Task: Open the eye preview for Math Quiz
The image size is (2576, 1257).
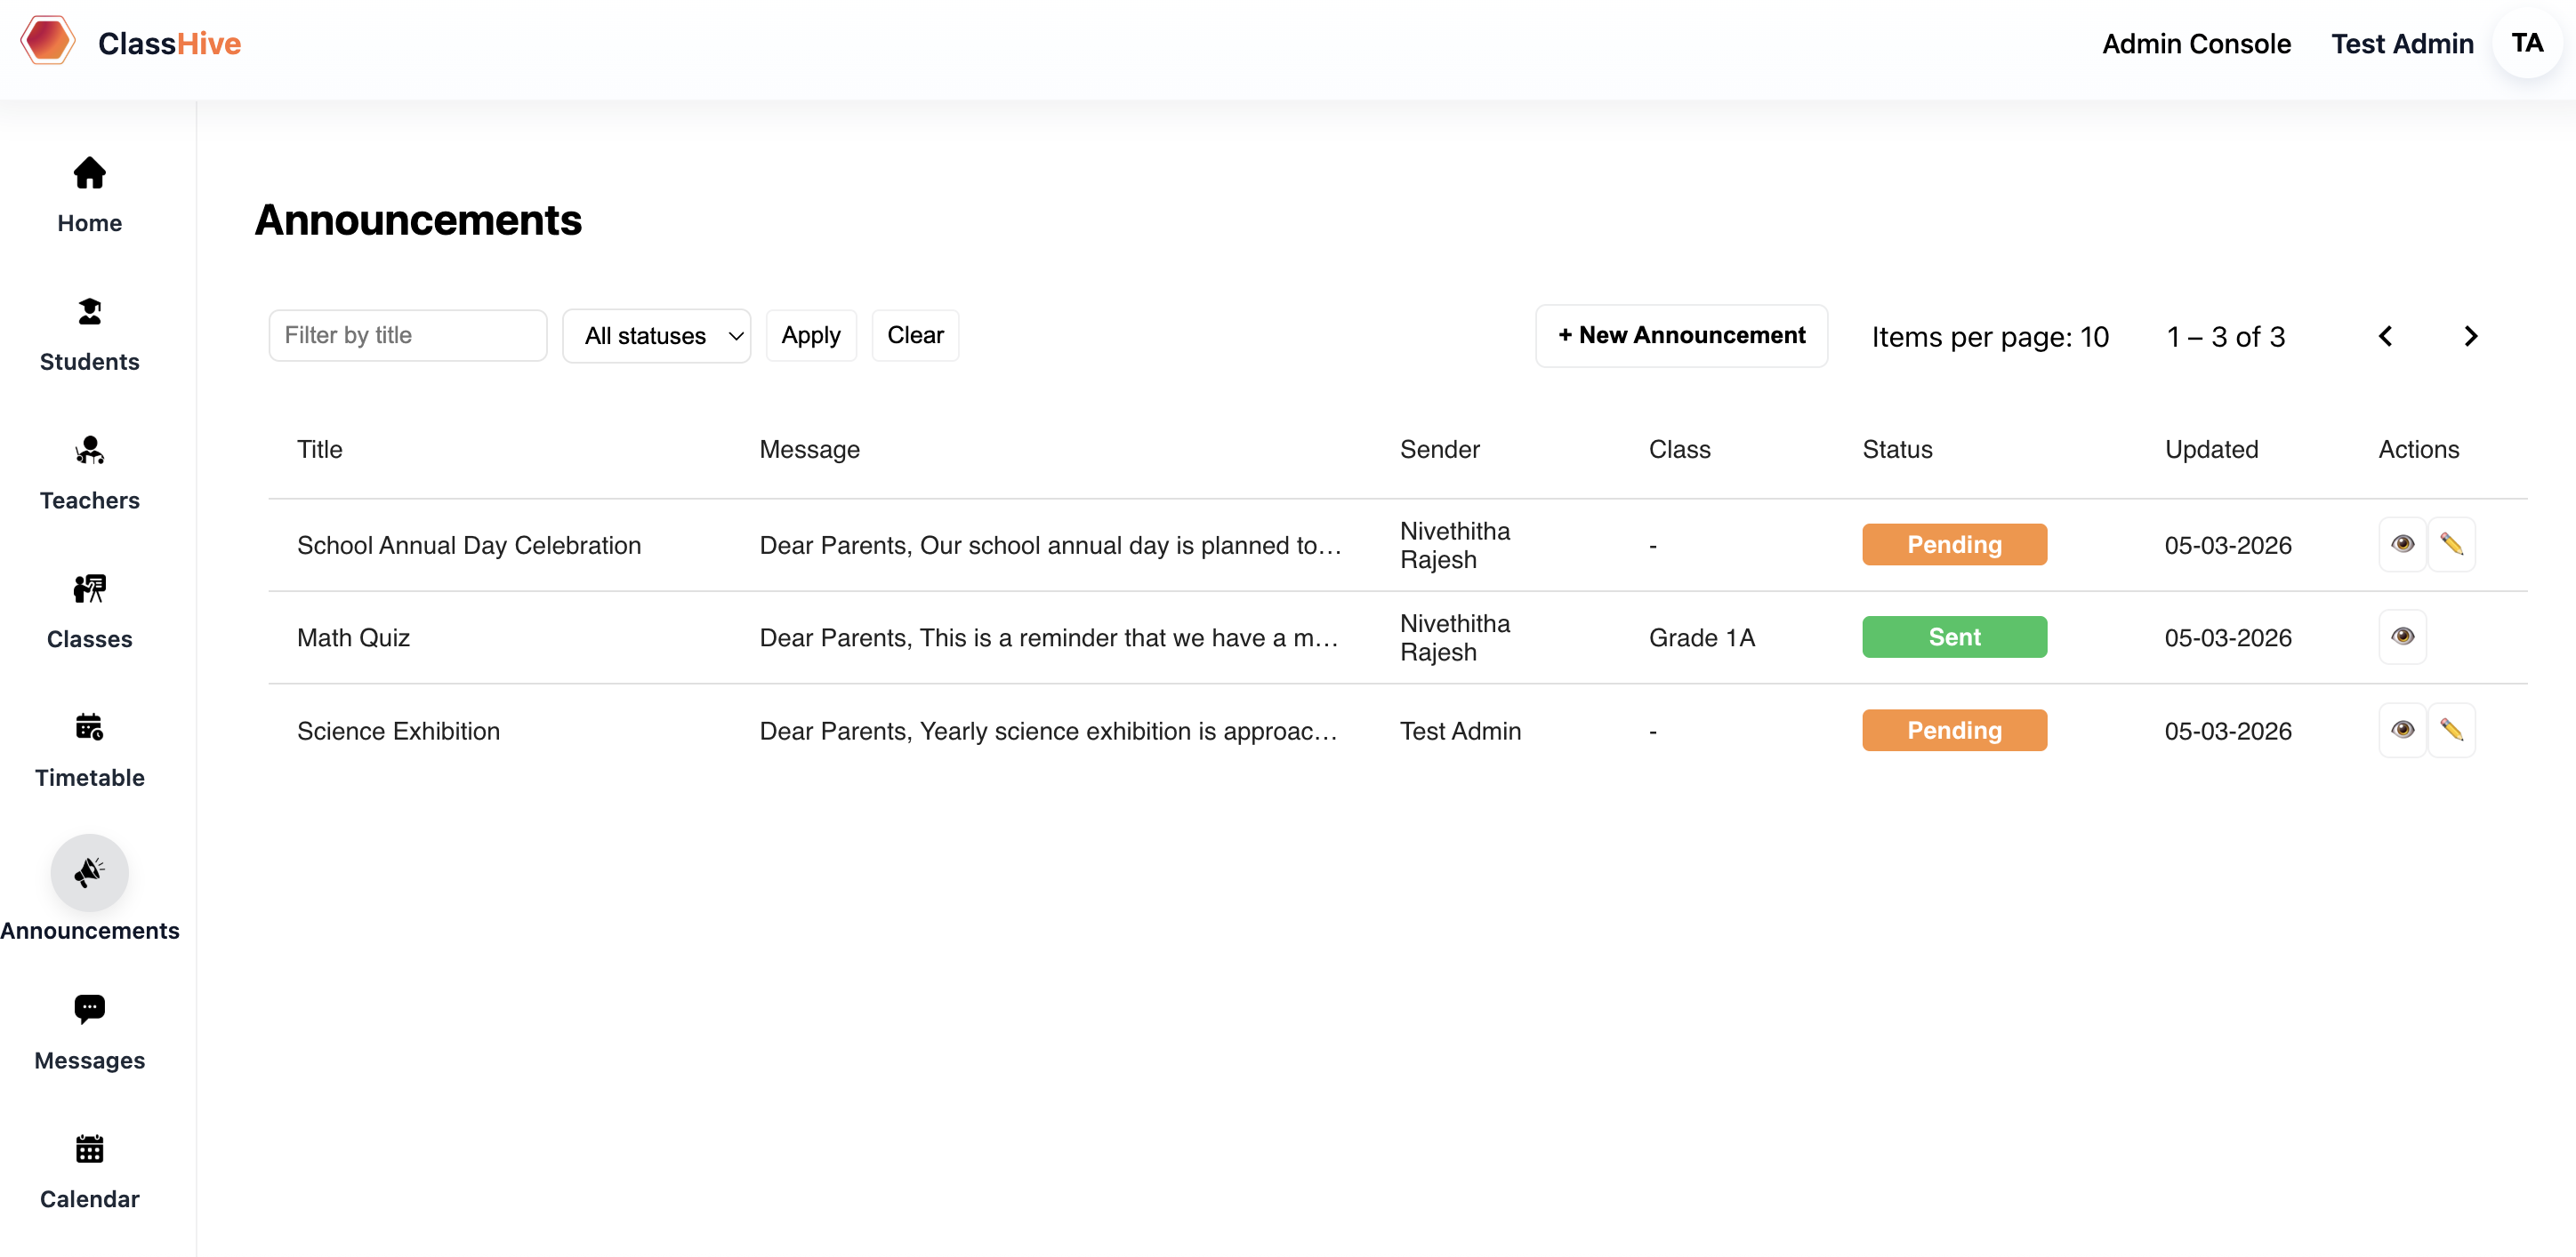Action: coord(2403,637)
